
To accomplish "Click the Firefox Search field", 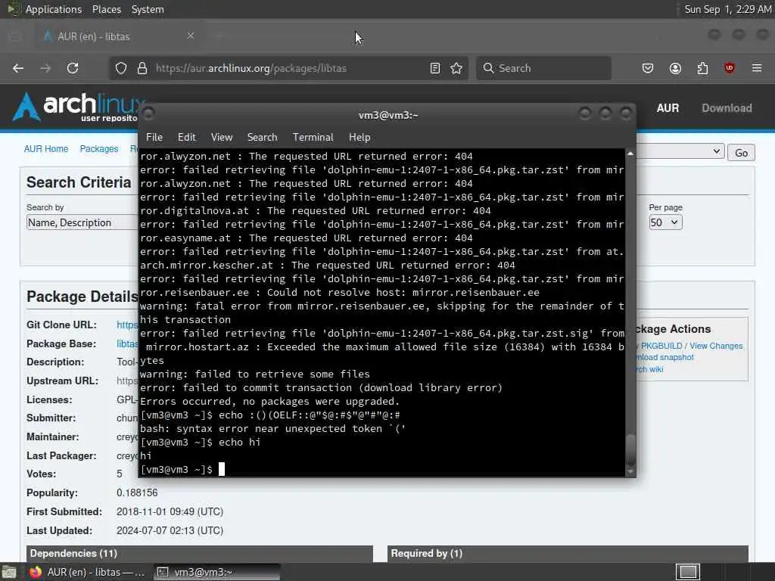I will click(x=543, y=68).
